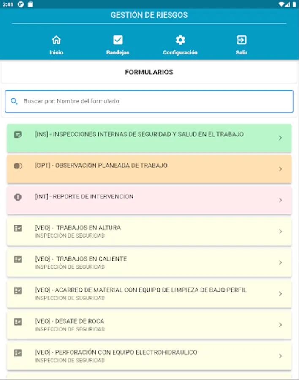Tap the INT reporte alert icon
This screenshot has width=299, height=380.
[x=18, y=197]
